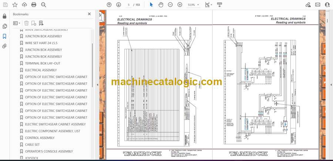Delete the selected bookmark with the trash icon

26,23
